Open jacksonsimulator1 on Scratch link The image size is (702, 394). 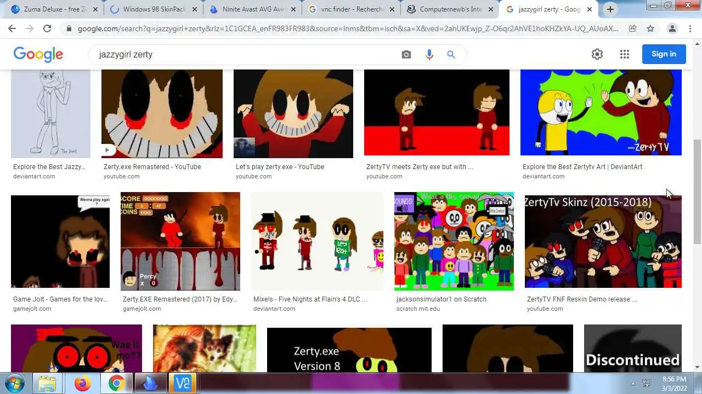(x=441, y=299)
